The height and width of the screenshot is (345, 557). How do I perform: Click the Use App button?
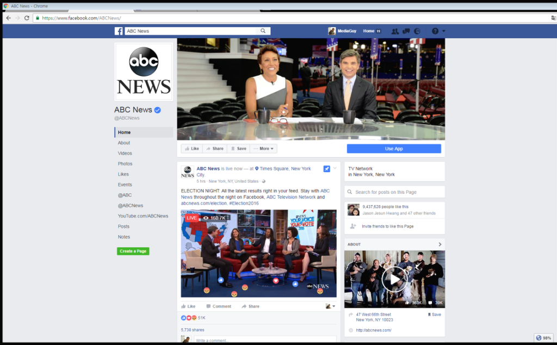point(394,149)
